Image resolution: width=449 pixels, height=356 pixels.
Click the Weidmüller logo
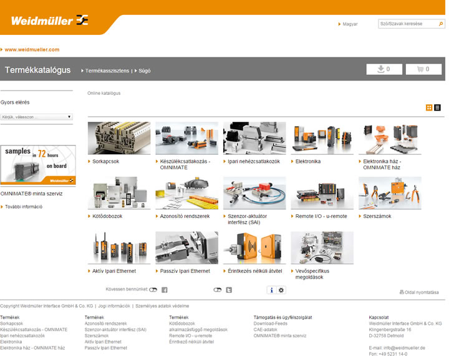[49, 21]
